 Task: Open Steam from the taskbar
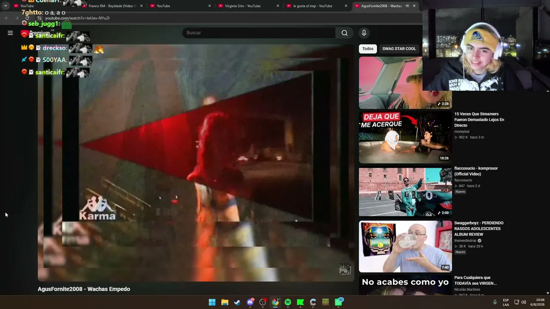point(237,302)
